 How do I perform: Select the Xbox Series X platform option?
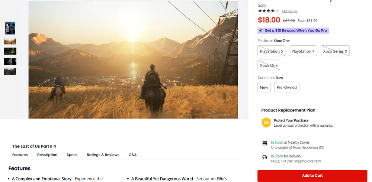point(335,51)
